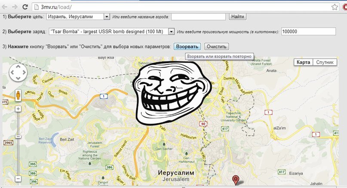The image size is (347, 188).
Task: Pan the map right with the right arrow
Action: [x=24, y=73]
